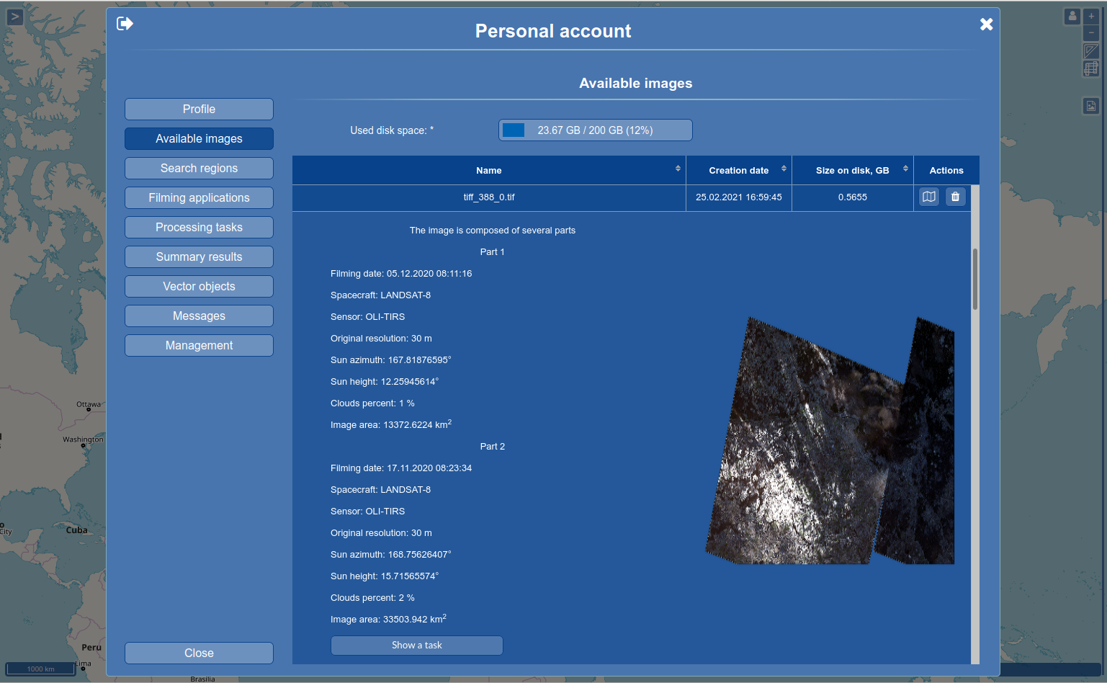Open the Search regions section
The image size is (1107, 683).
(199, 169)
